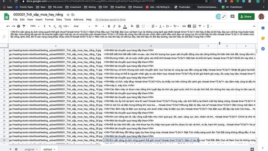
Task: Open the text color picker
Action: click(125, 26)
